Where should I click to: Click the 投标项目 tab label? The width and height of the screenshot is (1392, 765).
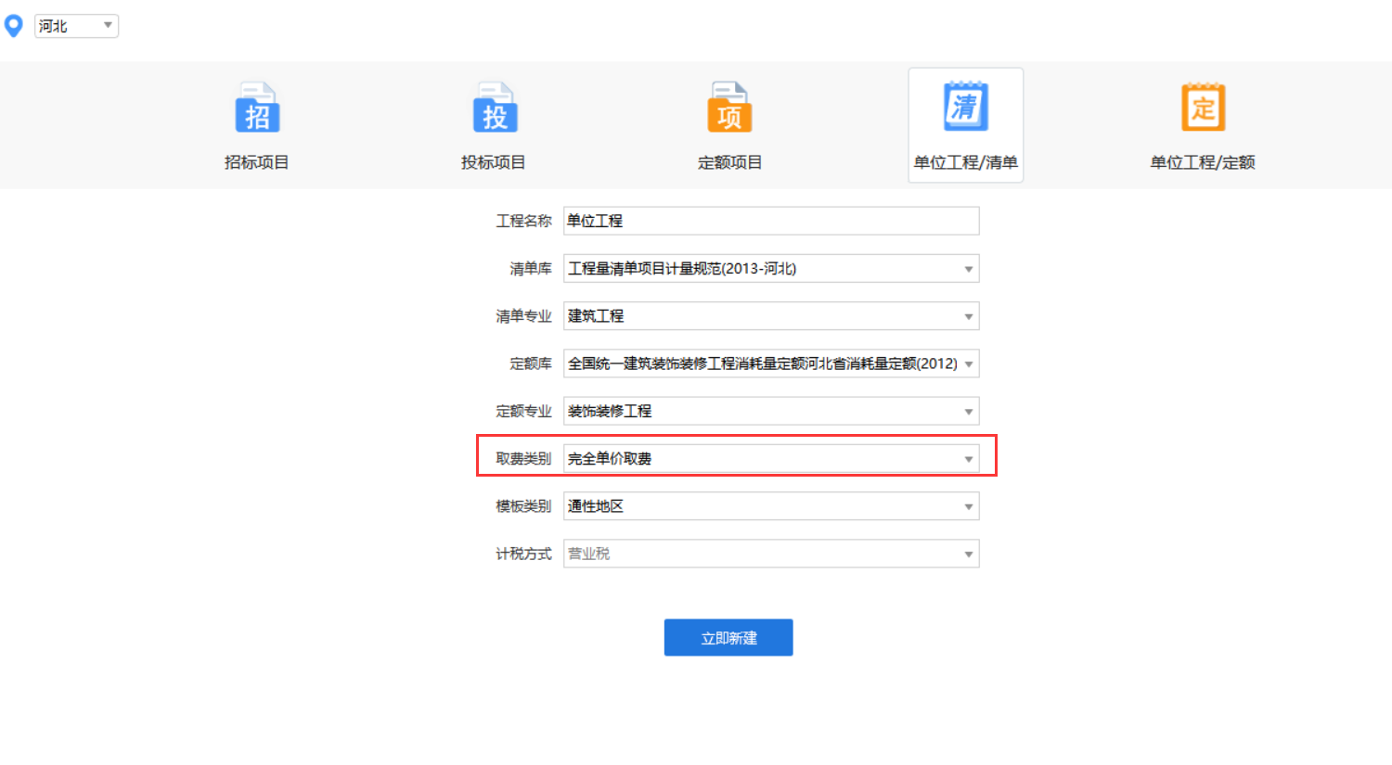point(494,162)
